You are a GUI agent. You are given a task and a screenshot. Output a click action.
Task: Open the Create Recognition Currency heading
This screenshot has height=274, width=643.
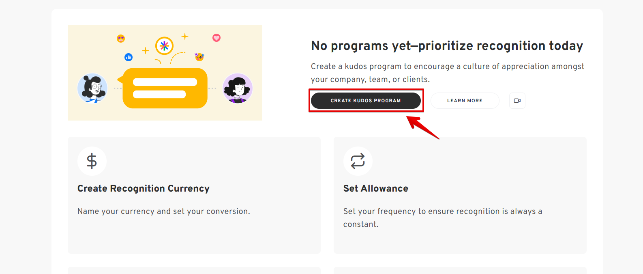tap(144, 188)
